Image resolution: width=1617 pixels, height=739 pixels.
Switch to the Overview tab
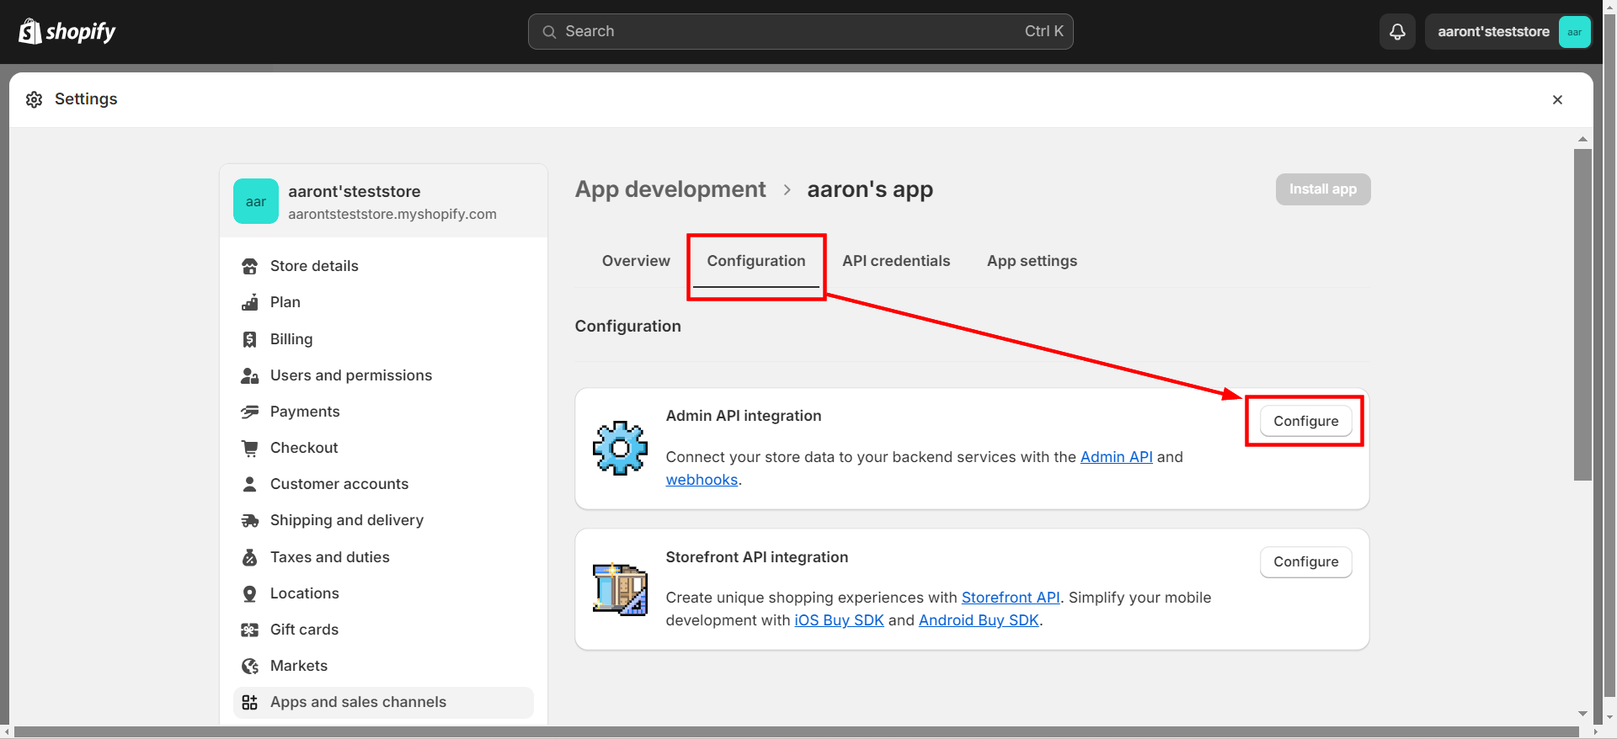pos(636,261)
